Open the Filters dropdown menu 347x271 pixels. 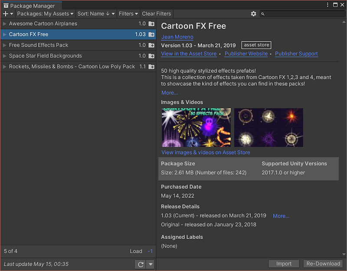click(128, 14)
